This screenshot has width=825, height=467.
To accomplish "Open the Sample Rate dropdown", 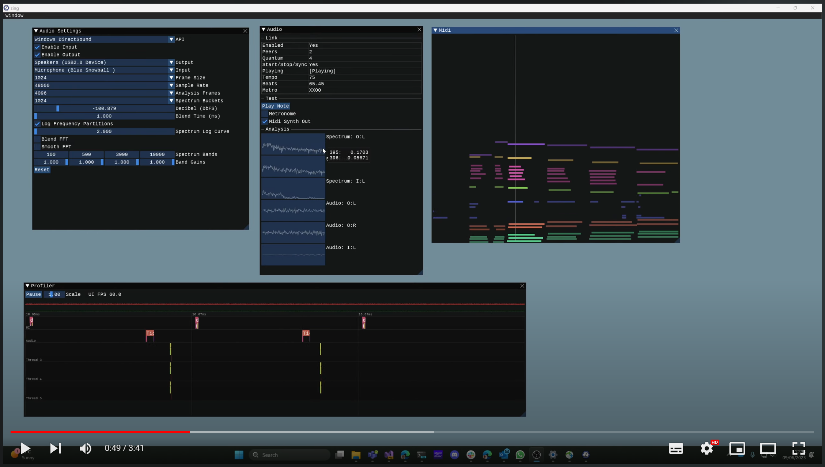I will (x=171, y=85).
